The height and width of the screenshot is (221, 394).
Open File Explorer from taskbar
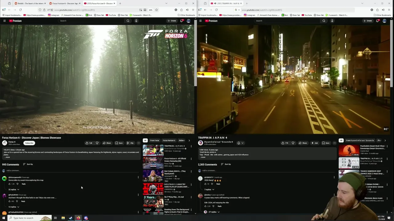pyautogui.click(x=63, y=218)
